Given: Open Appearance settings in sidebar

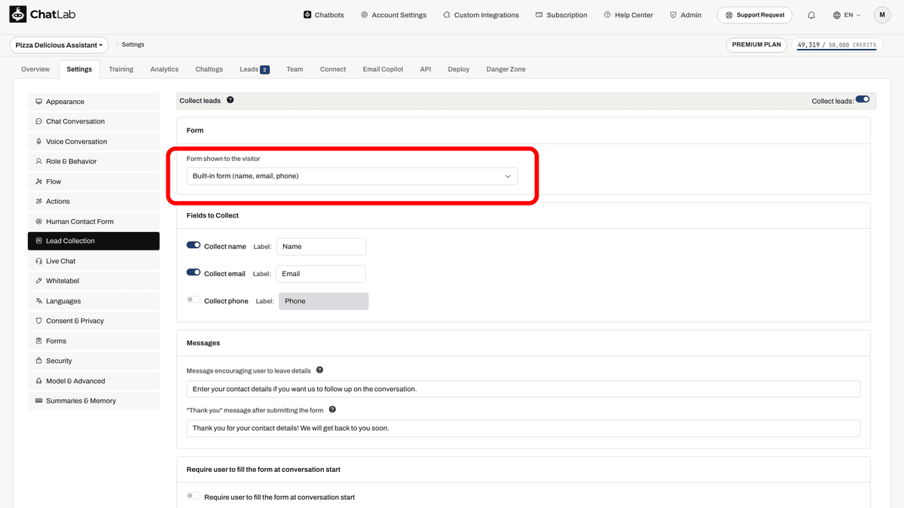Looking at the screenshot, I should click(x=93, y=102).
